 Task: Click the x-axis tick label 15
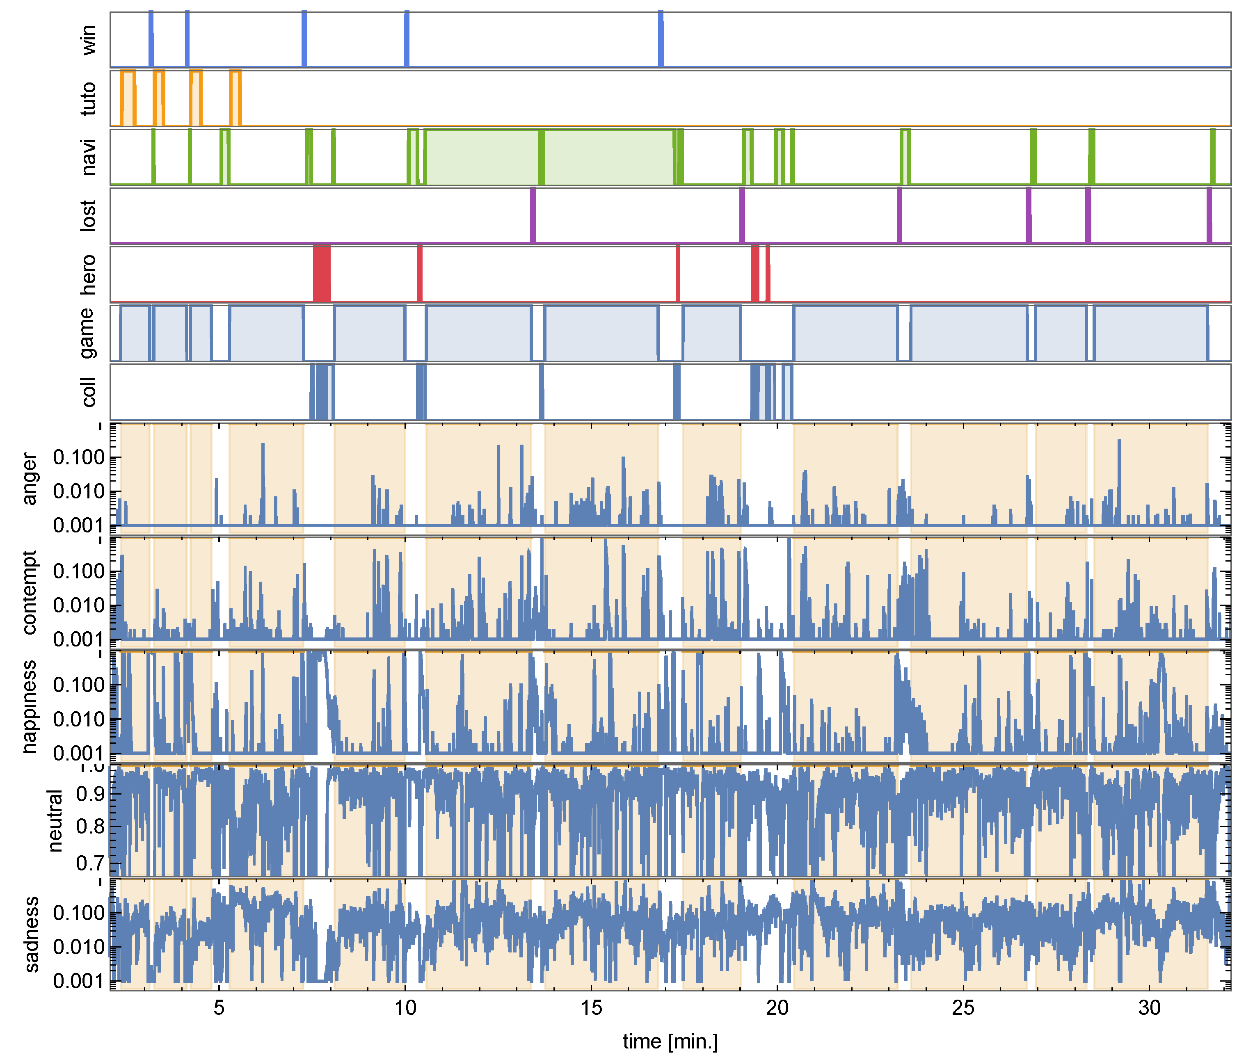point(591,1008)
